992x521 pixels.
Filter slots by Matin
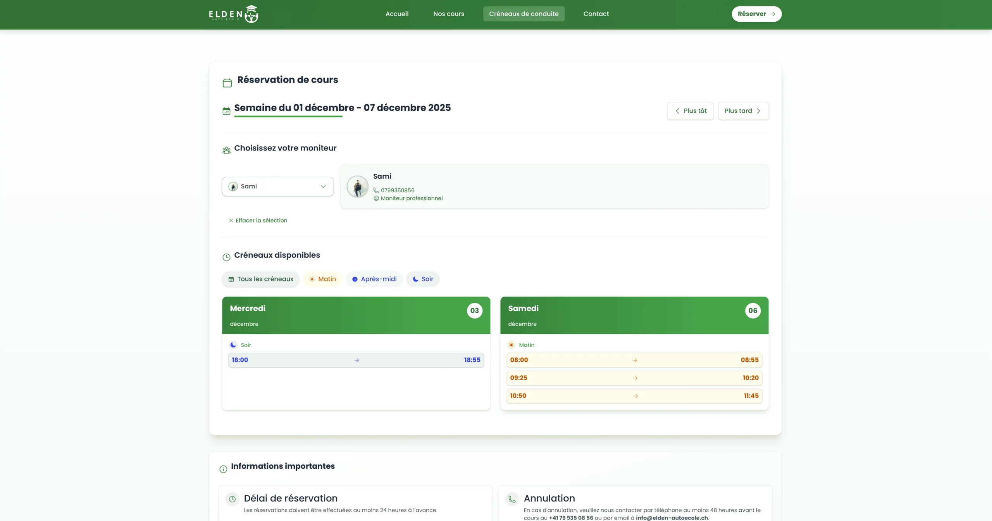point(322,279)
